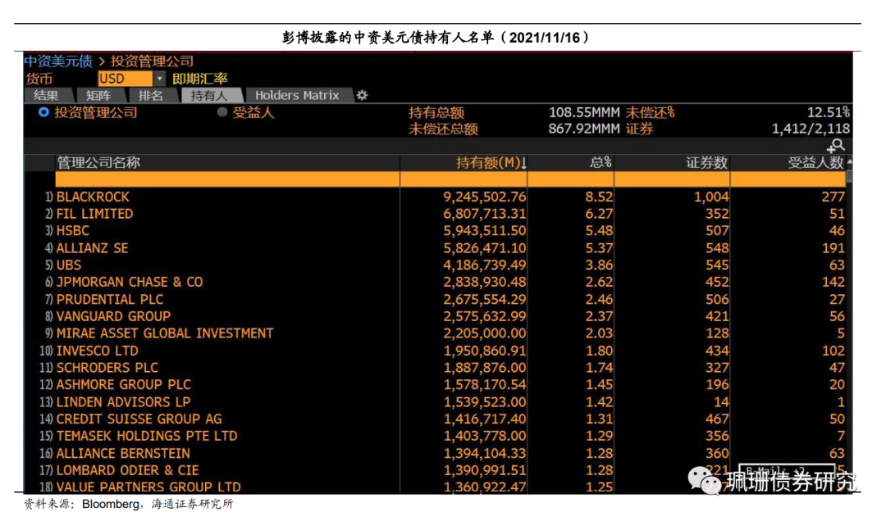Click the holding value 2,205,000.00
Viewport: 886px width, 521px height.
click(484, 333)
